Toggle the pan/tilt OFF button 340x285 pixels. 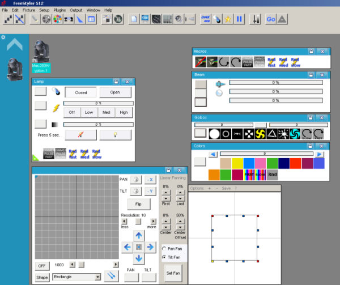41,265
